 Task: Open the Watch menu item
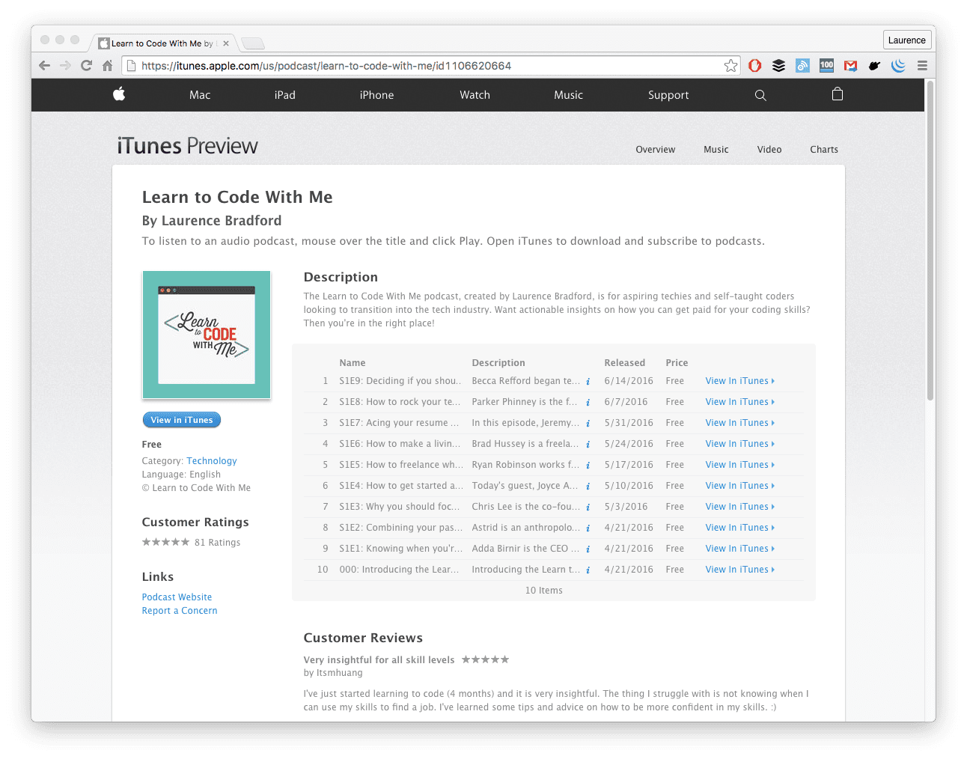click(475, 95)
